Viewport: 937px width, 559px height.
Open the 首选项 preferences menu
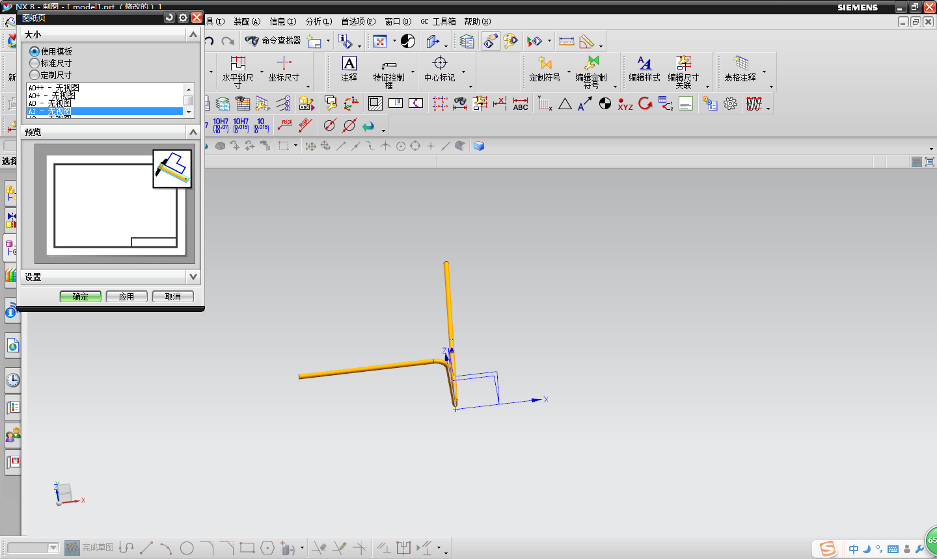[358, 21]
